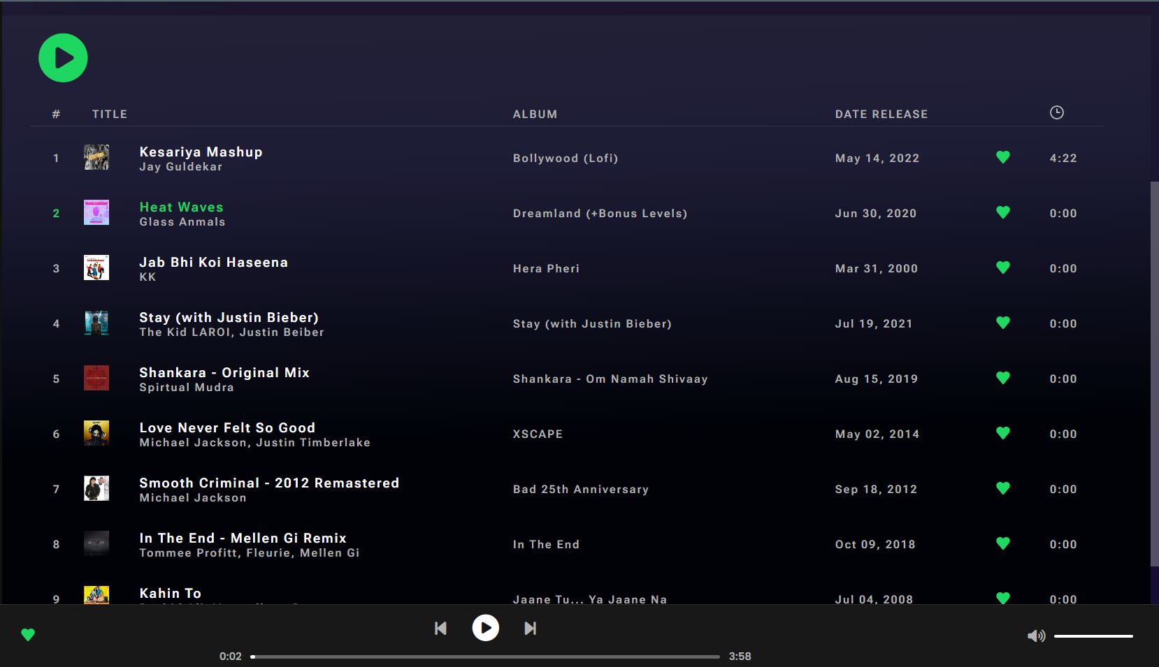1159x667 pixels.
Task: Select In The End - Mellen Gi Remix
Action: (243, 538)
